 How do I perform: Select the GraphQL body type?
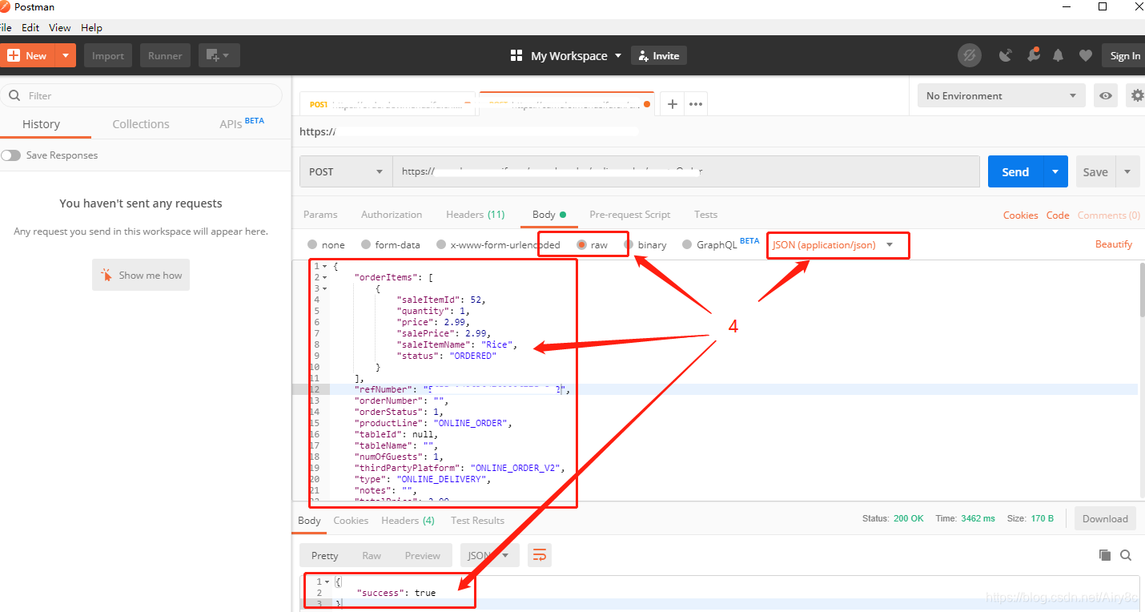(x=687, y=244)
